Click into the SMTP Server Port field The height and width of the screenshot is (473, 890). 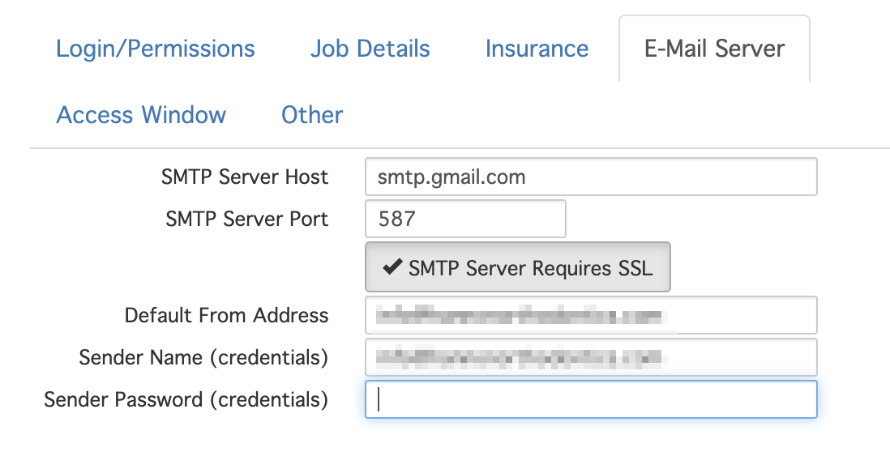(x=465, y=219)
